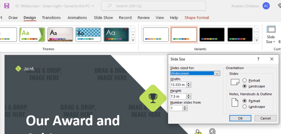This screenshot has width=281, height=134.
Task: Click the purple Save icon
Action: click(7, 6)
